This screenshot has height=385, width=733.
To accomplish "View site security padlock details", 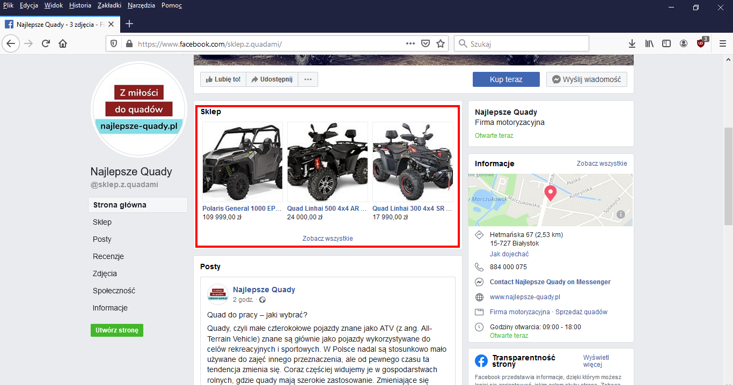I will pyautogui.click(x=128, y=44).
